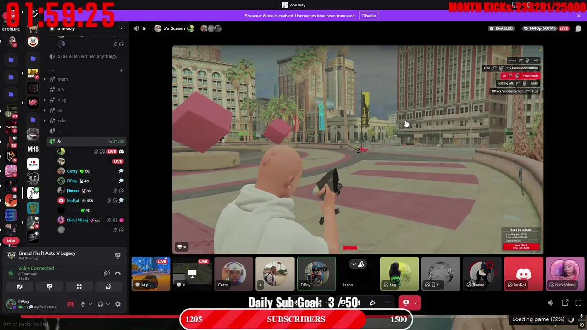Select finesse in the voice member list
This screenshot has height=330, width=587.
pos(90,191)
